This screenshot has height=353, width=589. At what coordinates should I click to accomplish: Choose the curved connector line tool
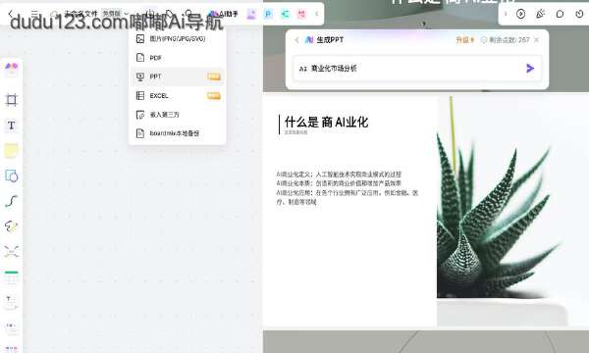[x=11, y=201]
